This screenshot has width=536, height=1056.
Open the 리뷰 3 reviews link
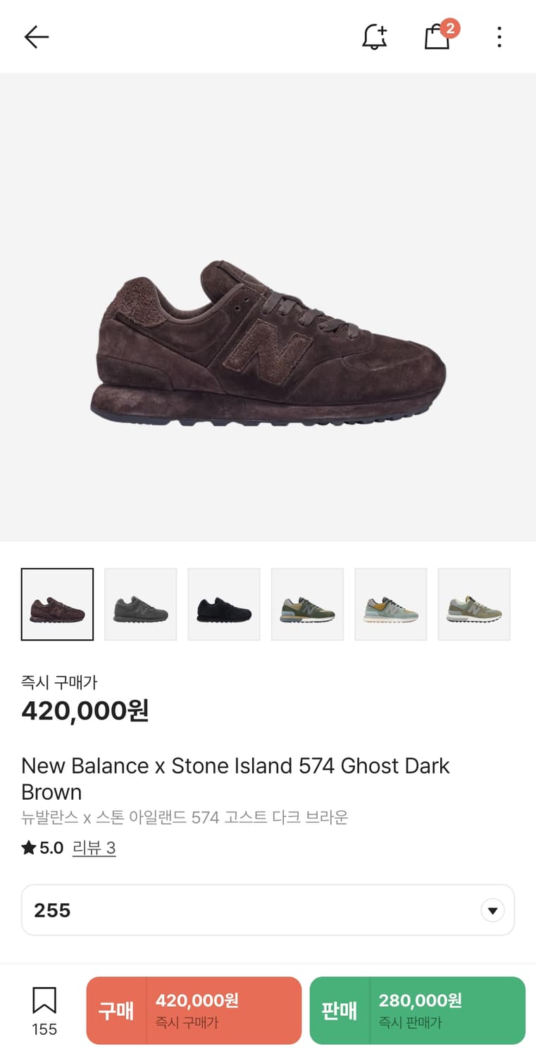(94, 848)
